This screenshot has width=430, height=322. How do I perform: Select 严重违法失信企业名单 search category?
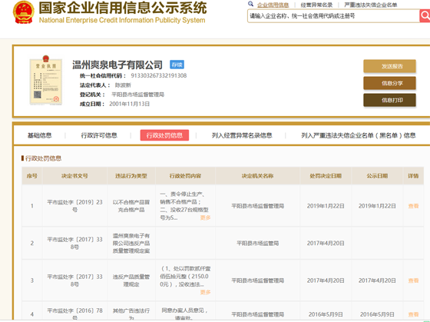coord(370,5)
